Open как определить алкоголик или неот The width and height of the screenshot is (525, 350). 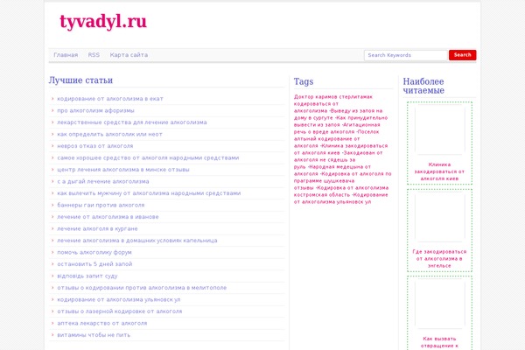(110, 134)
